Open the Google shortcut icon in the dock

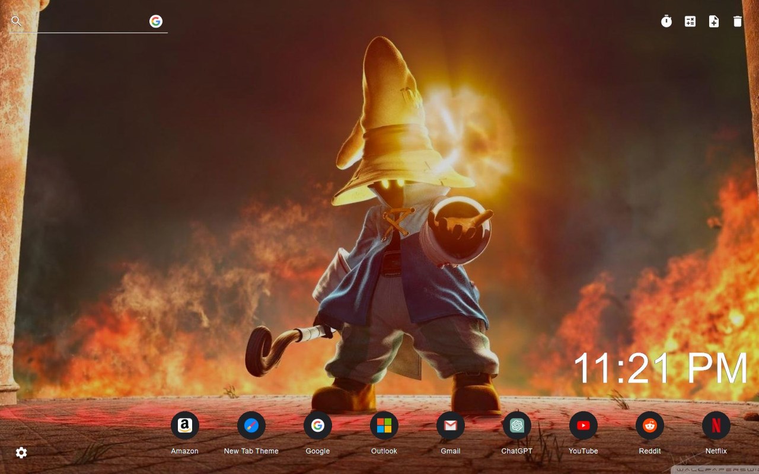pos(318,425)
